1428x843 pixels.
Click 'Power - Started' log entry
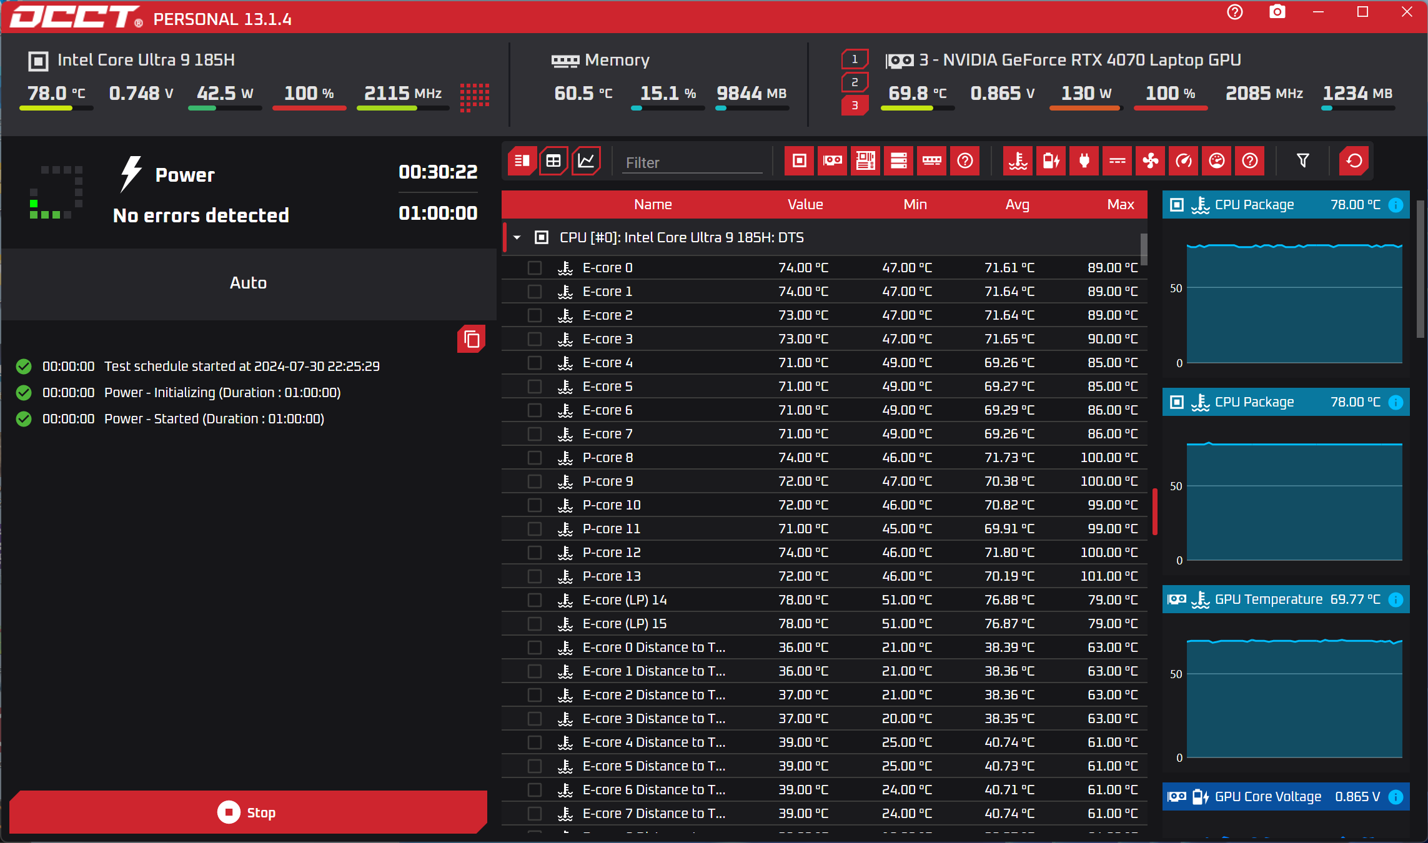[214, 419]
